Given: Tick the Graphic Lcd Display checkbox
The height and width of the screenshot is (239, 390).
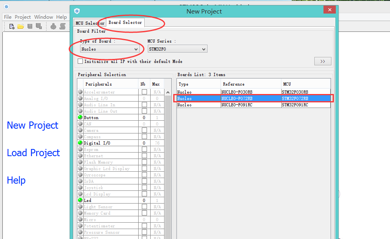Looking at the screenshot, I should [x=144, y=168].
